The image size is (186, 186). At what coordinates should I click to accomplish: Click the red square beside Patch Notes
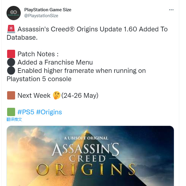pyautogui.click(x=11, y=54)
